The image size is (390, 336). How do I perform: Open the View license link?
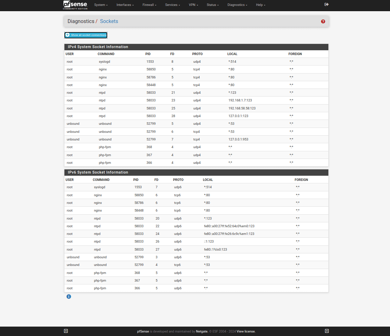click(246, 331)
